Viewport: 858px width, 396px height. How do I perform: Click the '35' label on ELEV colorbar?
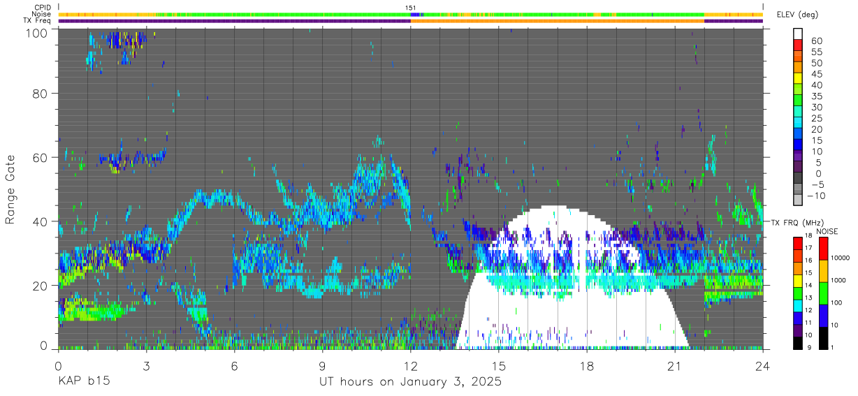point(817,96)
